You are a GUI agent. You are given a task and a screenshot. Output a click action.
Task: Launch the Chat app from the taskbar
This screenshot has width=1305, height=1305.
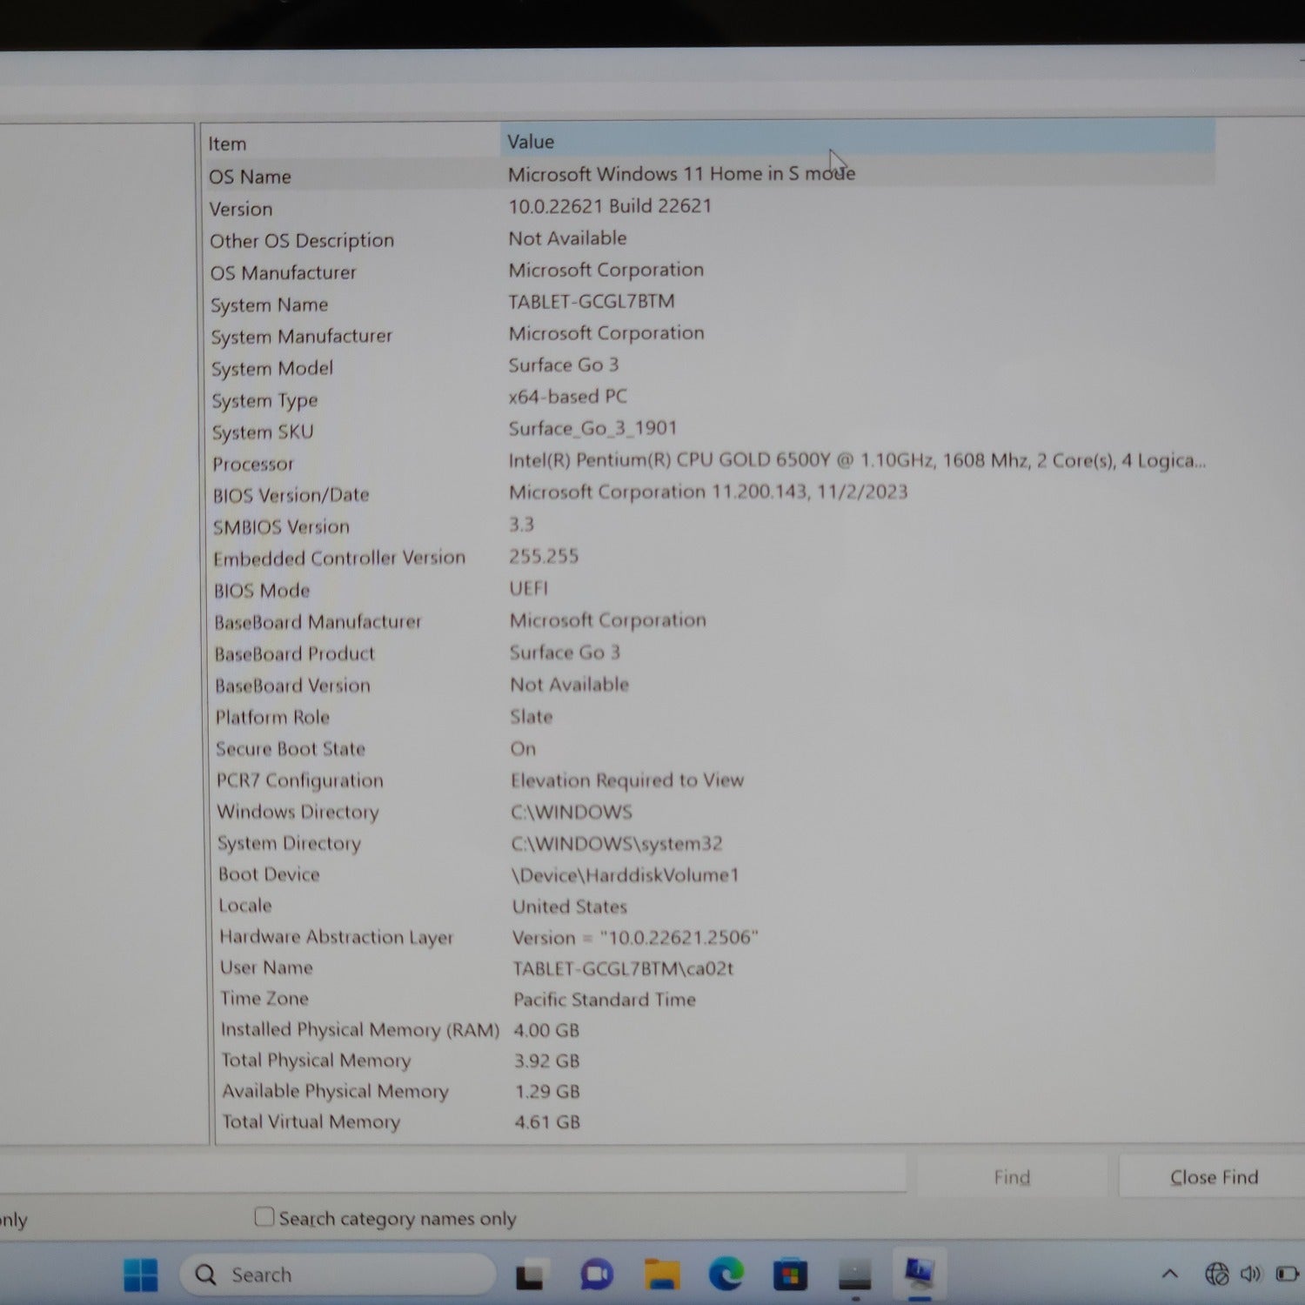(x=597, y=1275)
